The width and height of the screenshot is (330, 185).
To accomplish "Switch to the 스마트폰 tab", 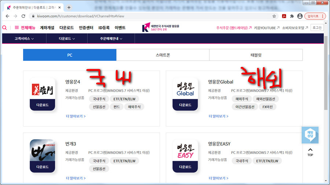I will pos(163,55).
